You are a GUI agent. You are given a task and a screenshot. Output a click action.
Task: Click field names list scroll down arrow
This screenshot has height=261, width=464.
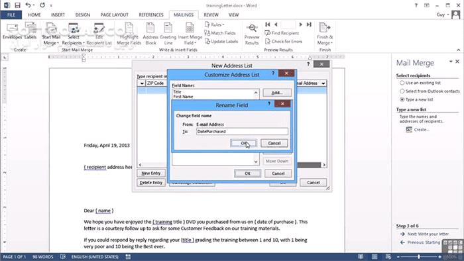256,162
